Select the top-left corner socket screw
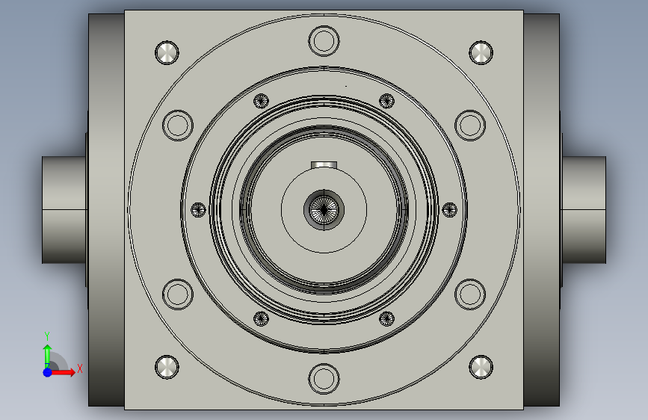The width and height of the screenshot is (648, 420). point(167,52)
